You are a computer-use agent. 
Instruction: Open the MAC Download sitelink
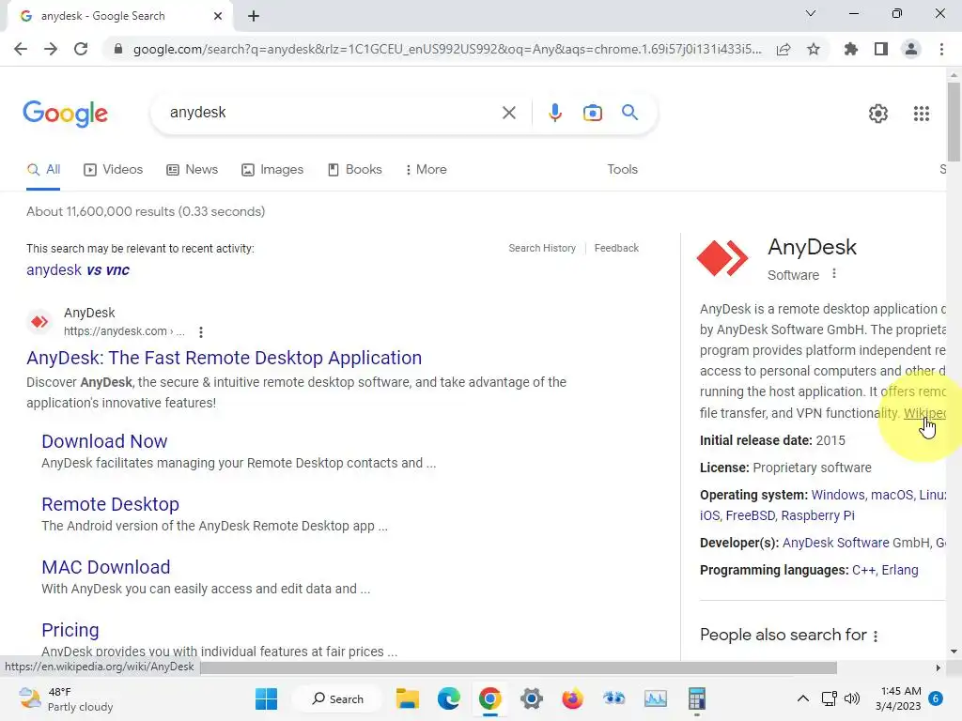click(x=105, y=568)
